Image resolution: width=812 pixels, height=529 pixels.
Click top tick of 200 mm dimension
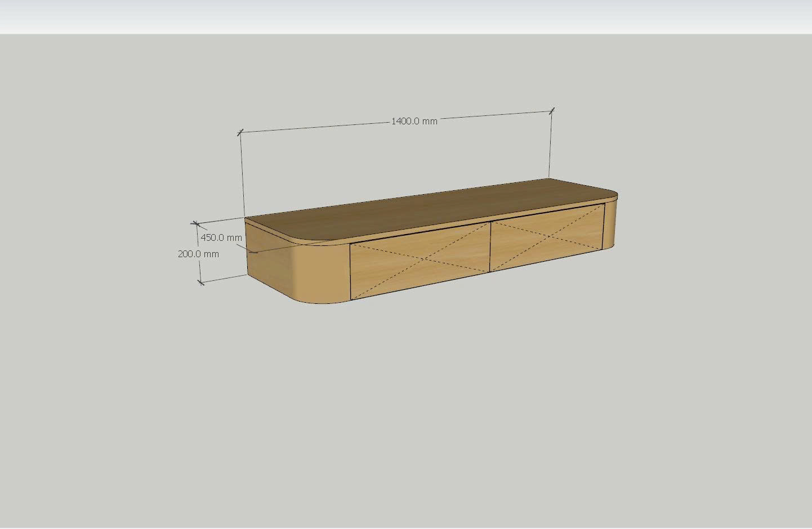196,225
